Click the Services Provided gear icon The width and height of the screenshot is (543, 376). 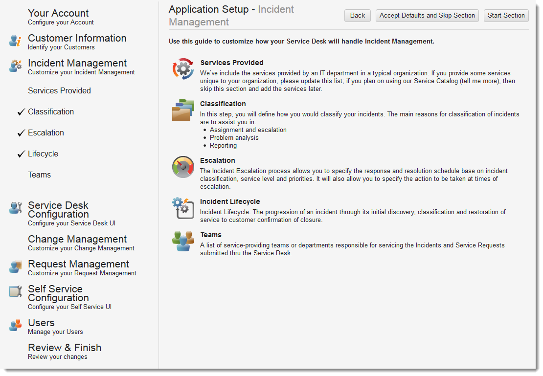pos(183,69)
